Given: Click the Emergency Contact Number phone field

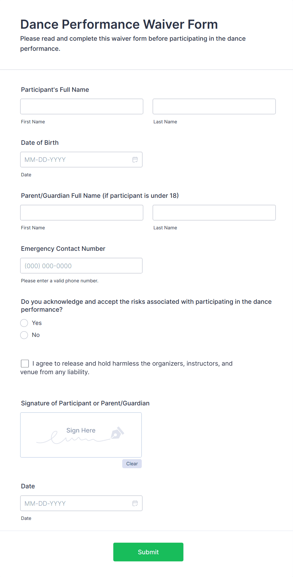Looking at the screenshot, I should coord(81,266).
